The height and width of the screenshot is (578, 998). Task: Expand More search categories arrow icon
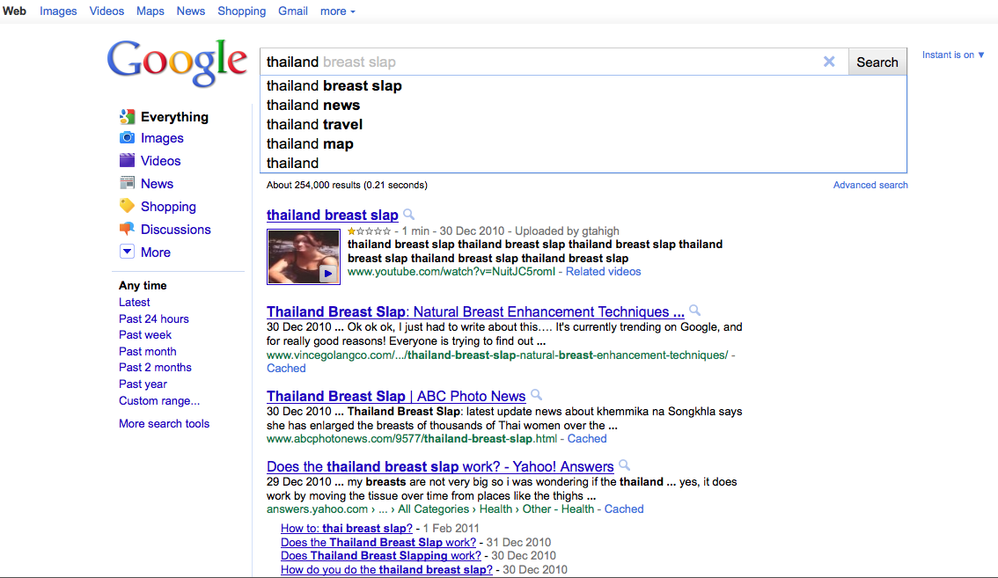pyautogui.click(x=127, y=252)
